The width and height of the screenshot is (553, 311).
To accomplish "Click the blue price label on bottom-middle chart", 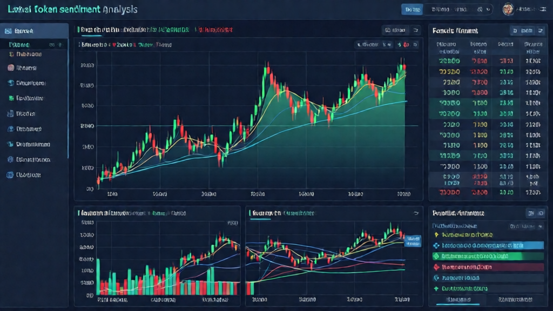I will click(413, 240).
